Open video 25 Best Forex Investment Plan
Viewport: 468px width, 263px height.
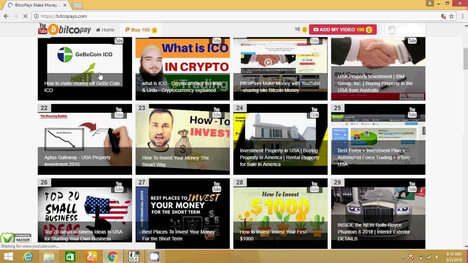click(x=378, y=140)
